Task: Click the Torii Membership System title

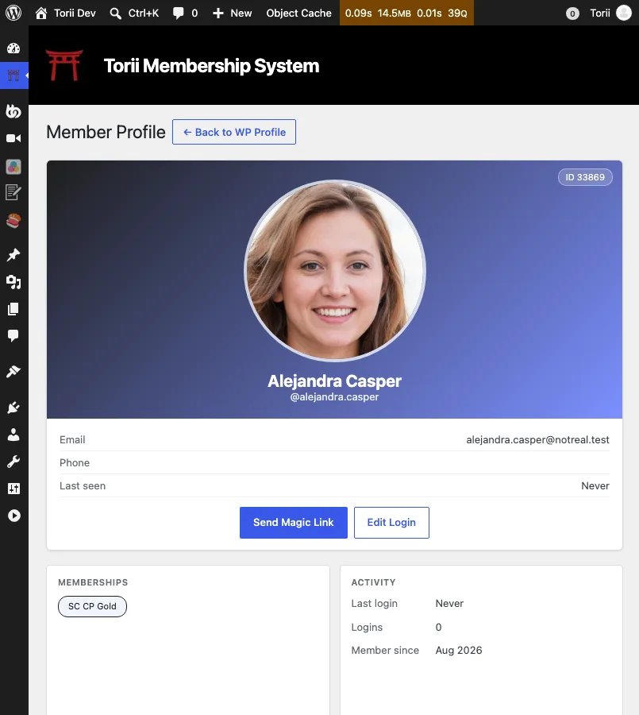Action: (211, 66)
